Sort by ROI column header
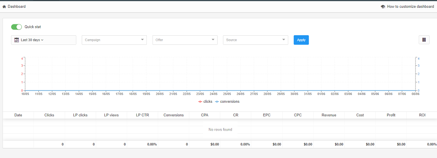This screenshot has width=437, height=158. pyautogui.click(x=422, y=115)
